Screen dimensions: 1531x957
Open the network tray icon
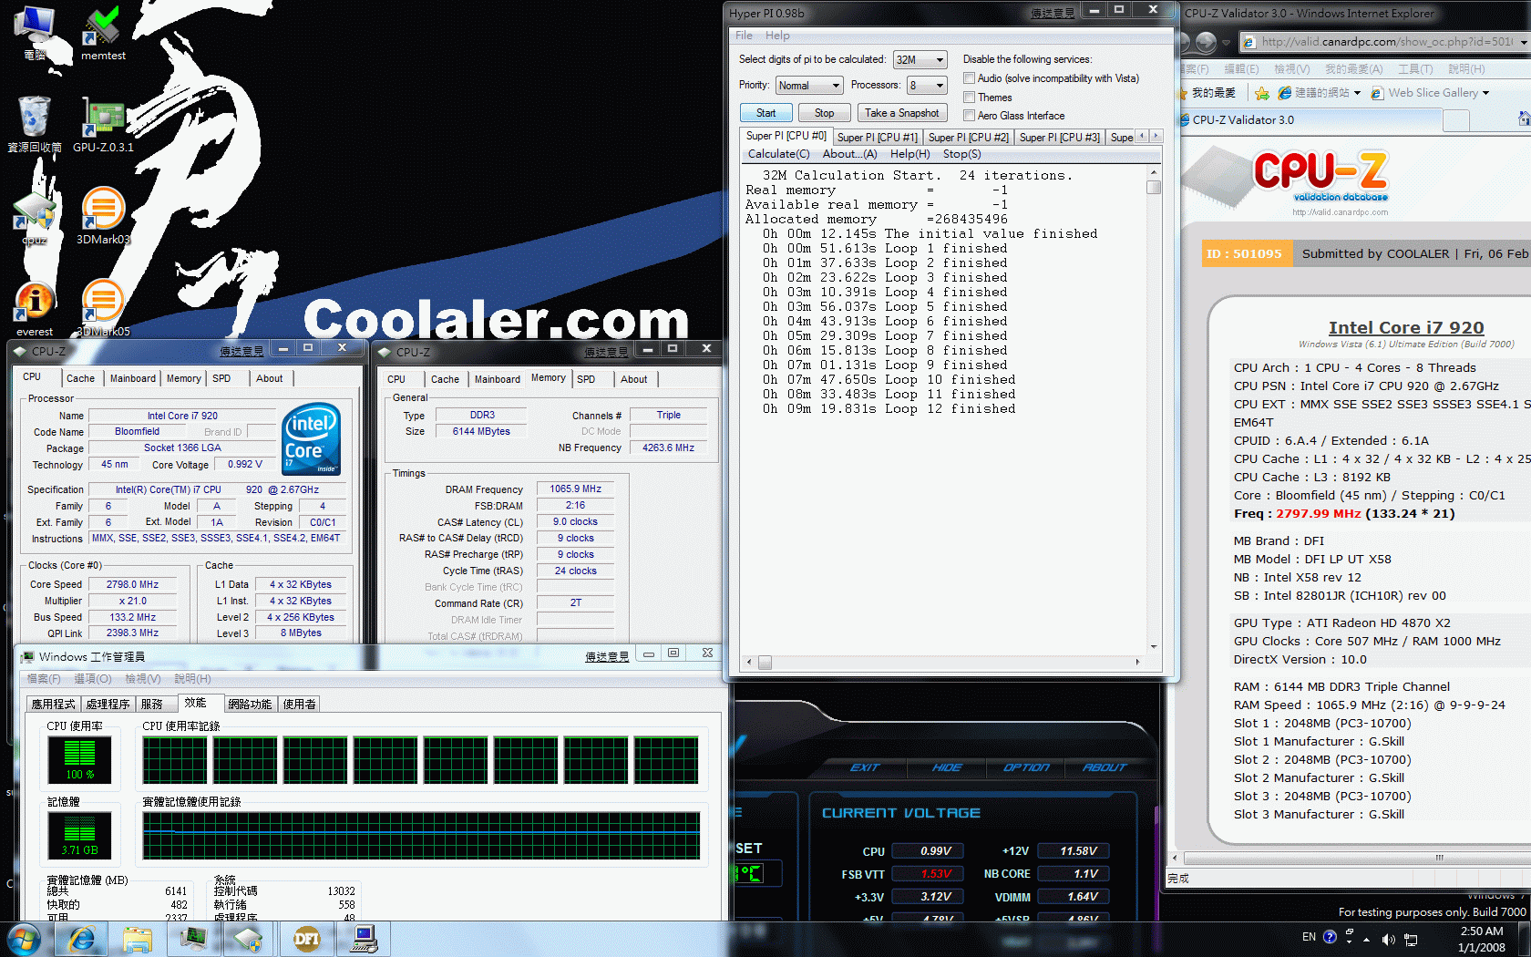click(1411, 939)
